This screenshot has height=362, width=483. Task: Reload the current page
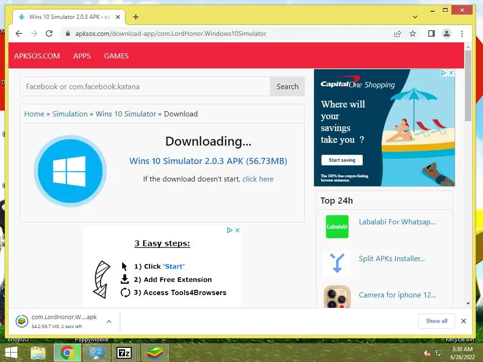pos(49,33)
